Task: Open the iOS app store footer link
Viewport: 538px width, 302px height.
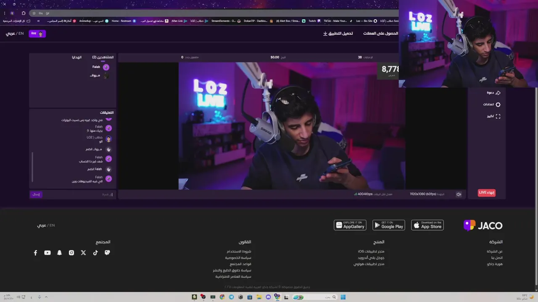Action: pos(371,251)
